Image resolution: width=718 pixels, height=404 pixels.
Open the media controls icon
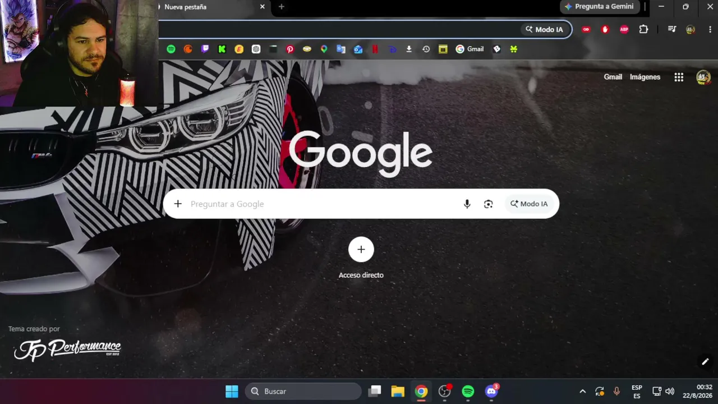pyautogui.click(x=672, y=30)
